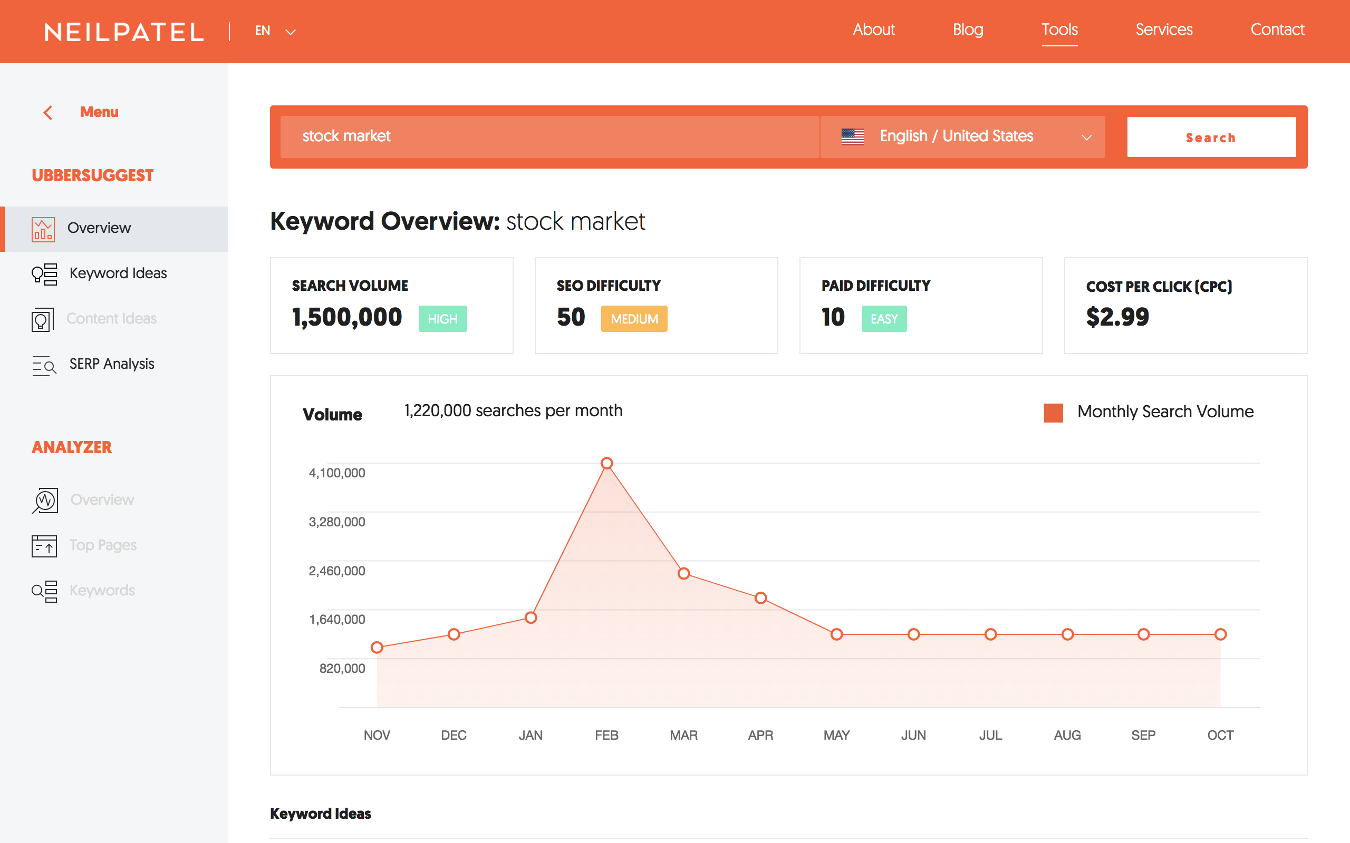Open the Contact page
The image size is (1350, 843).
(1277, 30)
